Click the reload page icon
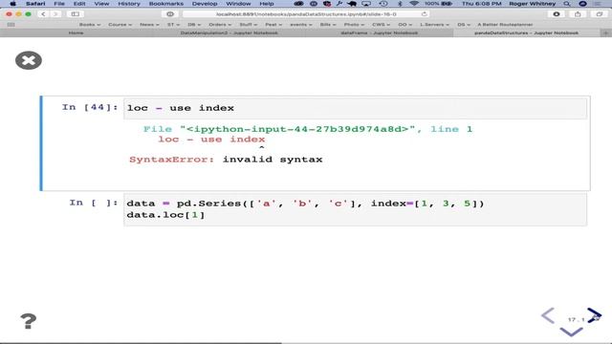The height and width of the screenshot is (344, 612). [x=424, y=14]
